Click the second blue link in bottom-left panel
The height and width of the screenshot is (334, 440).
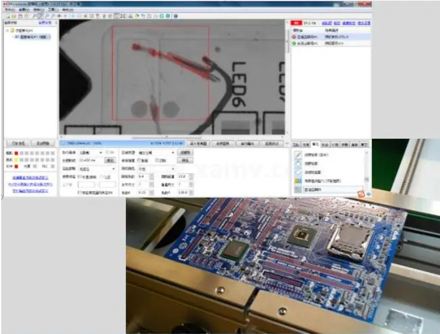[x=30, y=184]
